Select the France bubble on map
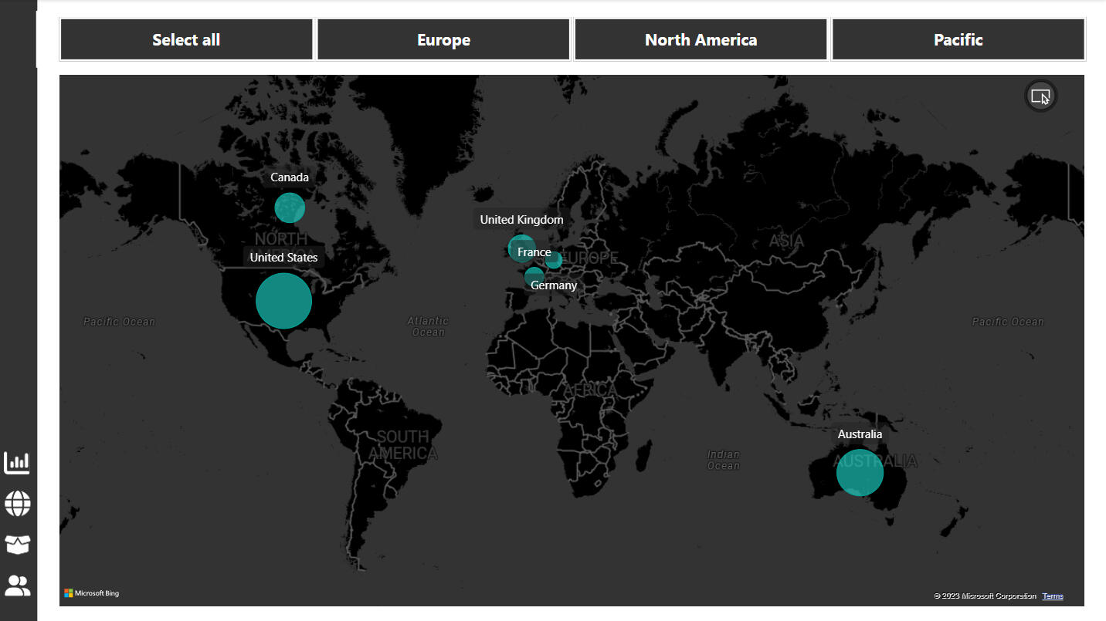Screen dimensions: 1106x621 coord(534,276)
